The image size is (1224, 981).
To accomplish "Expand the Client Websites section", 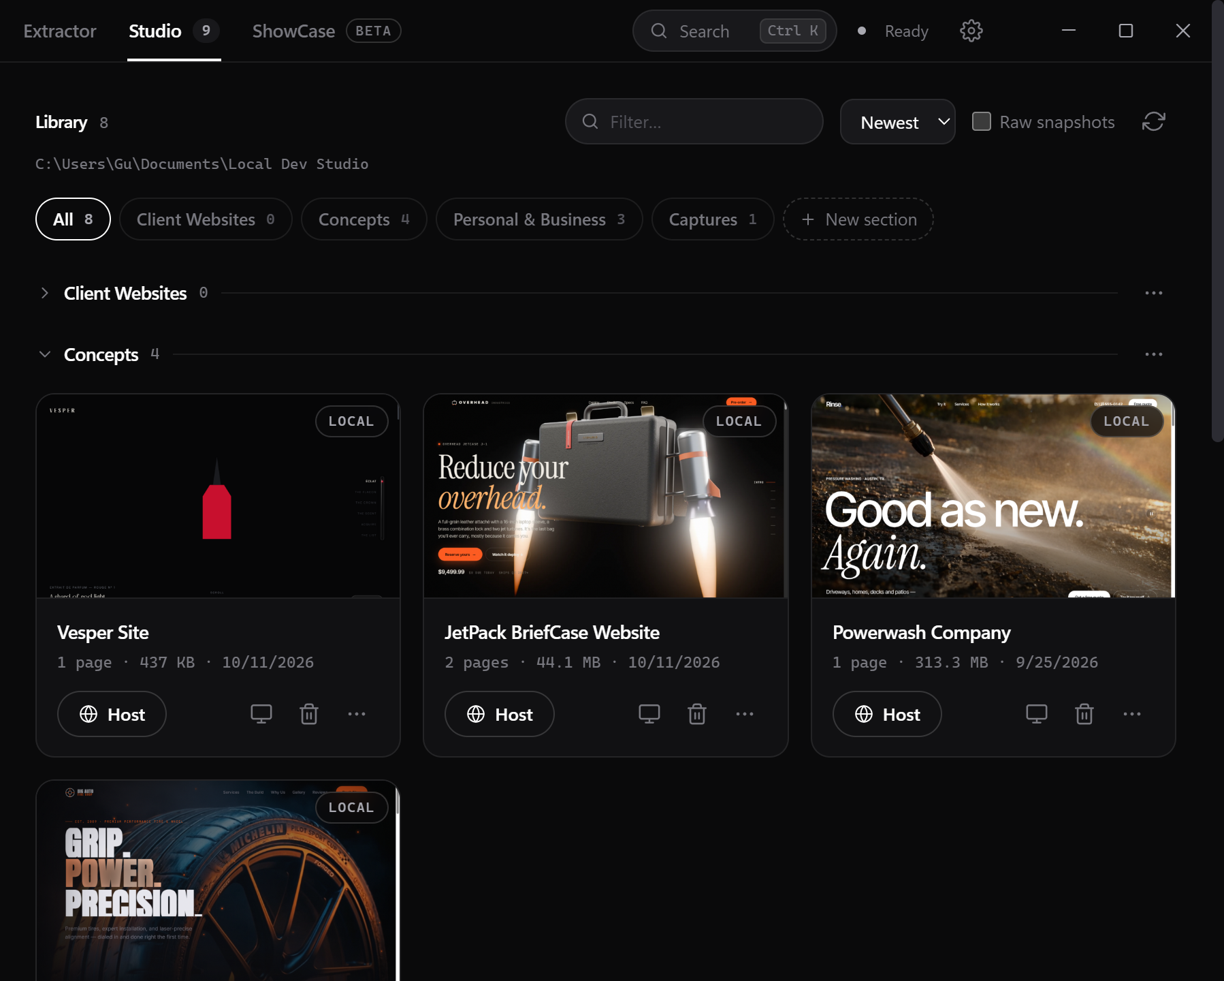I will [45, 293].
